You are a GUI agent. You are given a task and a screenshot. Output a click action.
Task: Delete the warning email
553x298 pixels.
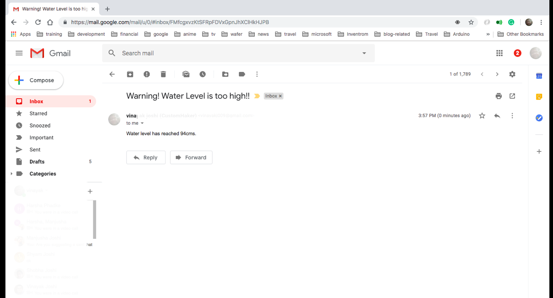click(x=163, y=74)
